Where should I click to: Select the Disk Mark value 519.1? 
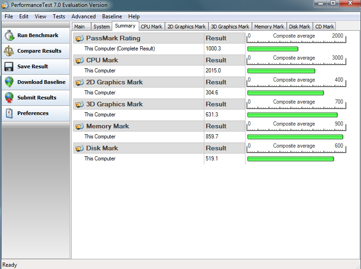pos(212,159)
